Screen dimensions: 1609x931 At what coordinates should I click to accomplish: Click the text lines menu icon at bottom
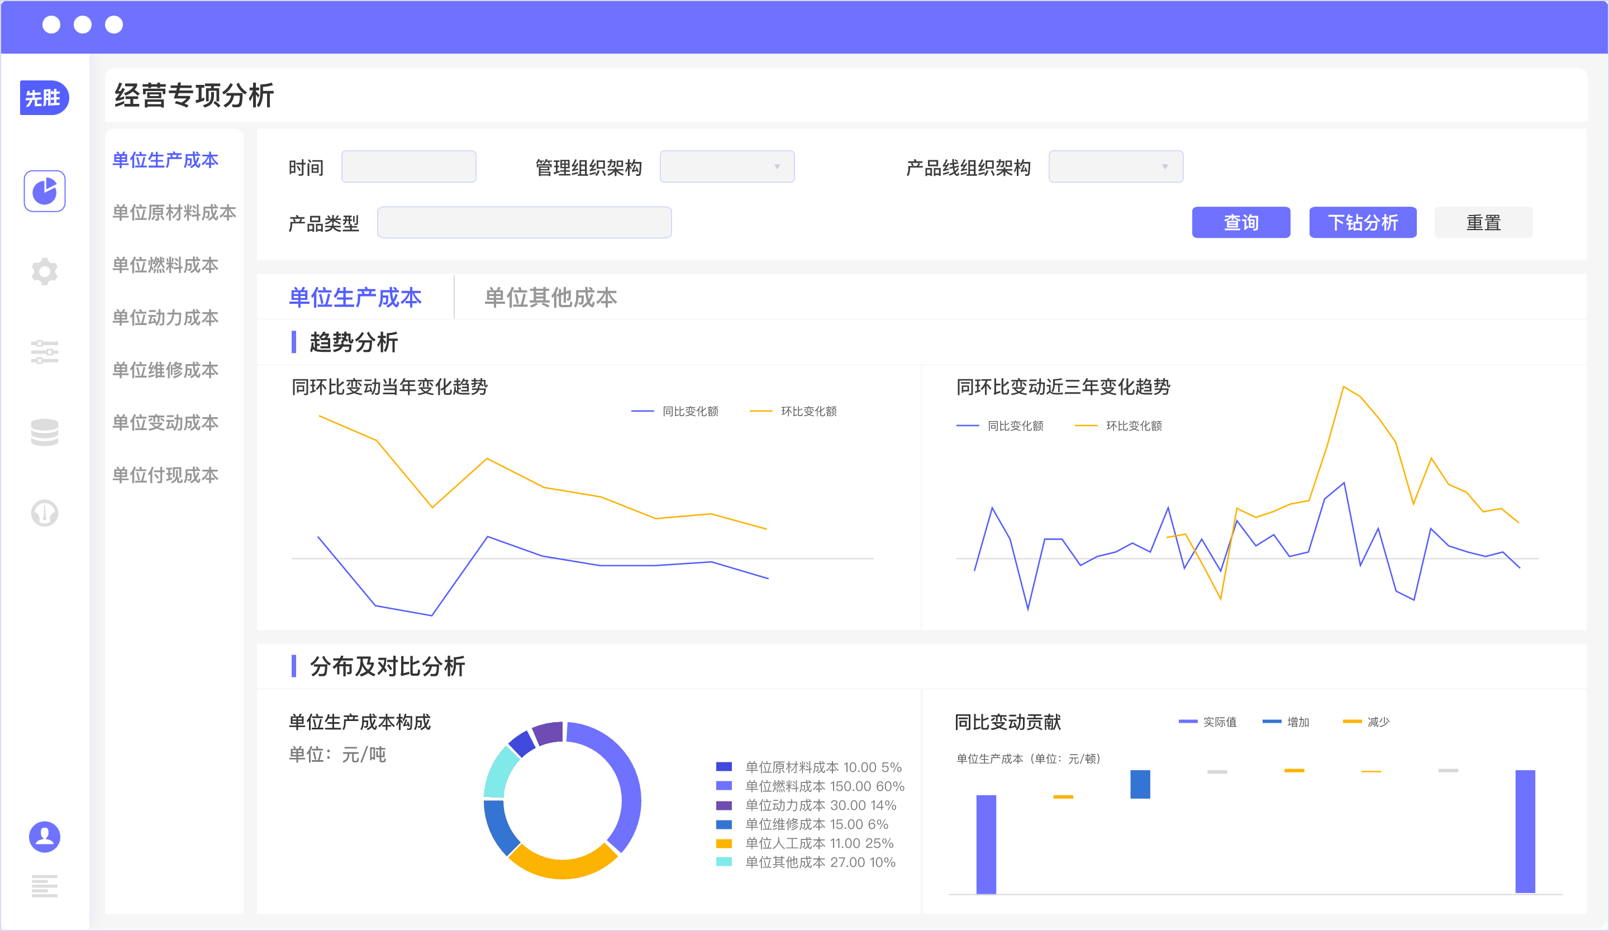(x=44, y=886)
